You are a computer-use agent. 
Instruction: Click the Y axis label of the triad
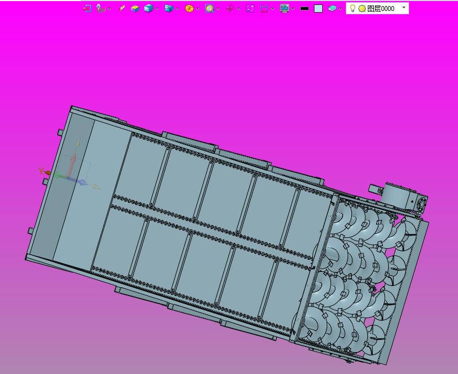41,171
